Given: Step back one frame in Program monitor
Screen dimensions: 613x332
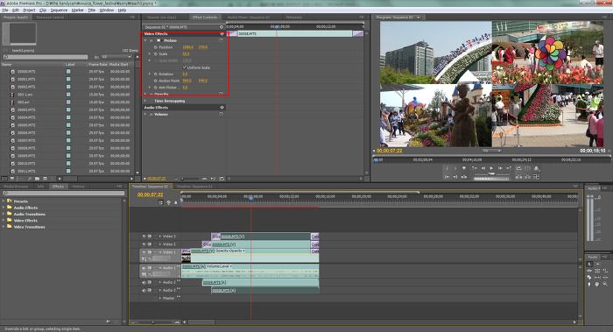Looking at the screenshot, I should click(x=483, y=168).
